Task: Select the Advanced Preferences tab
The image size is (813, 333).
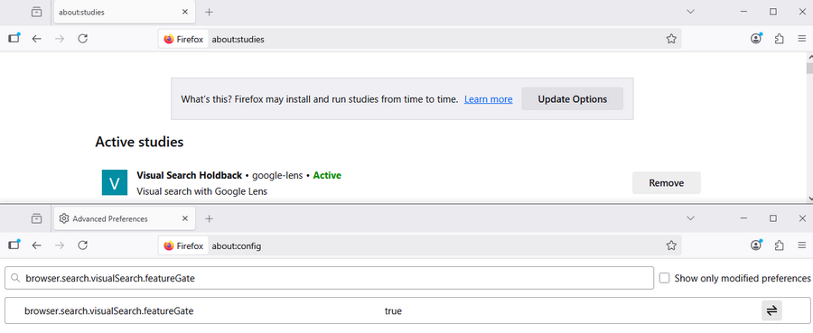Action: 125,218
